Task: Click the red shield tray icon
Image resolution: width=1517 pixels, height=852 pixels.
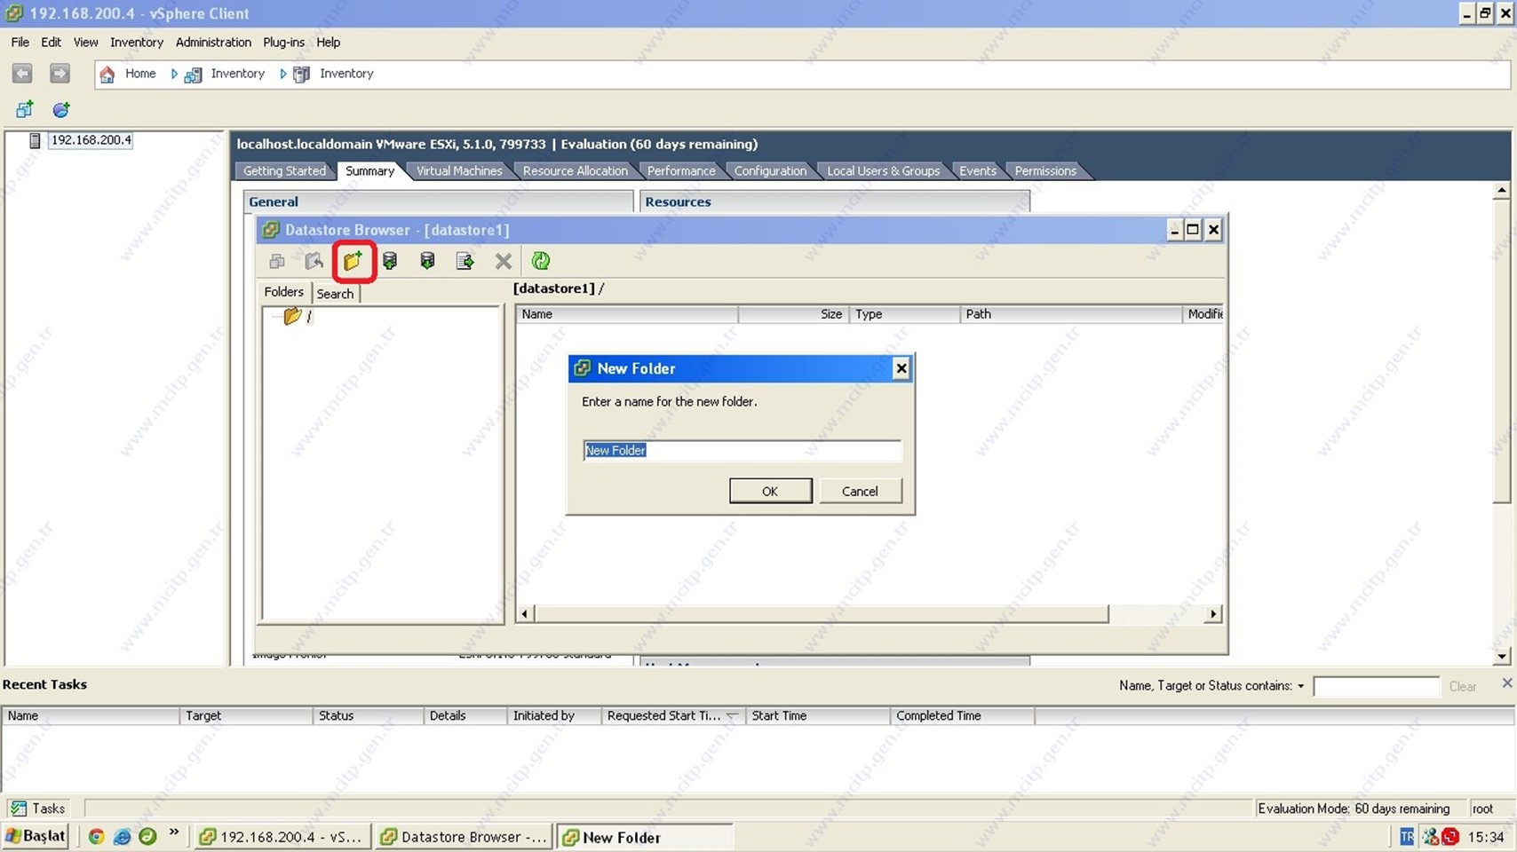Action: (1450, 837)
